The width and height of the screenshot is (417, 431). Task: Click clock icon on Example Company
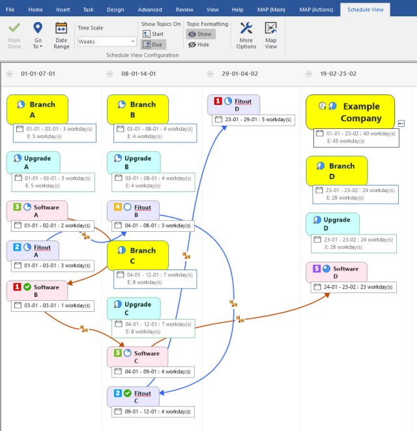tap(322, 105)
